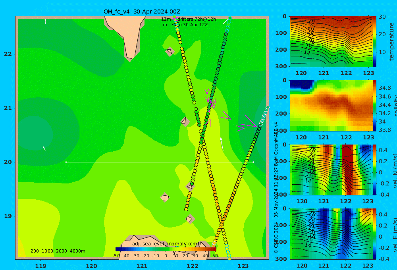This screenshot has width=397, height=270.
Task: Click latitude tick label 21 on main map
Action: tap(8, 108)
